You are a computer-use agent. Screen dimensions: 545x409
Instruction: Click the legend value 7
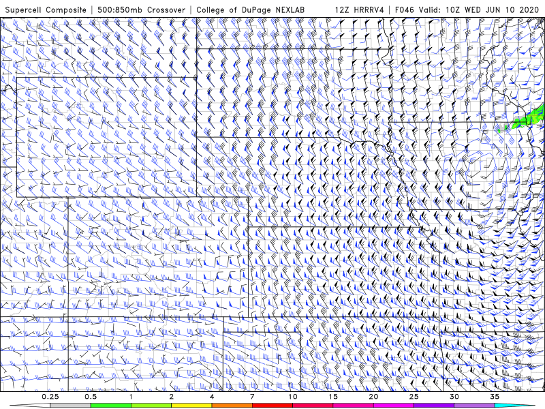252,397
